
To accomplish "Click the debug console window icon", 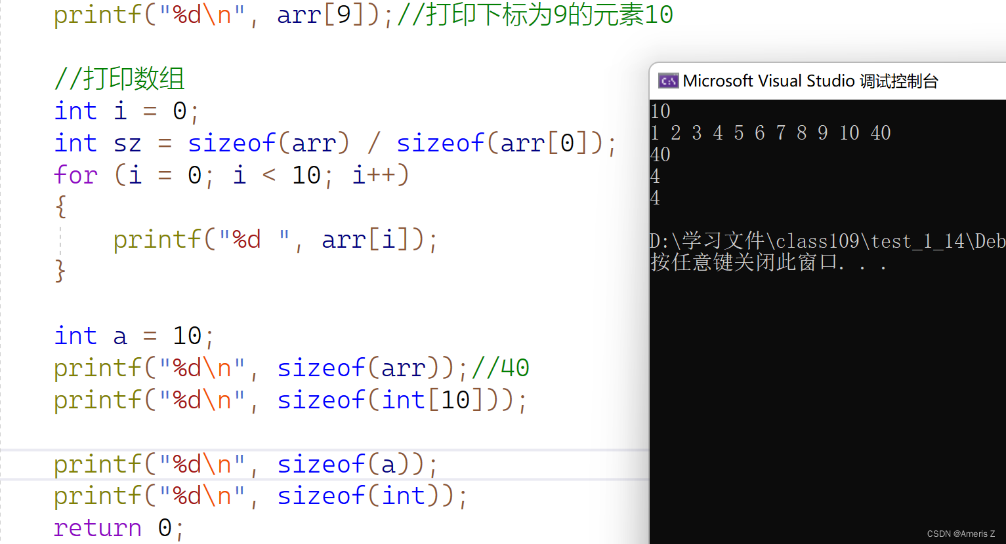I will 668,81.
